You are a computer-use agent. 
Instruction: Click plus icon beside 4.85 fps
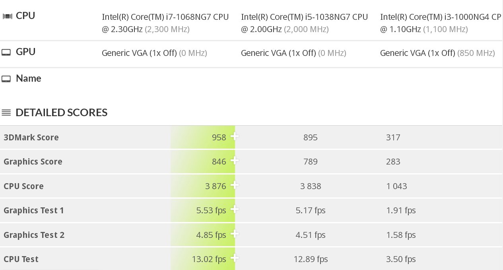click(235, 234)
